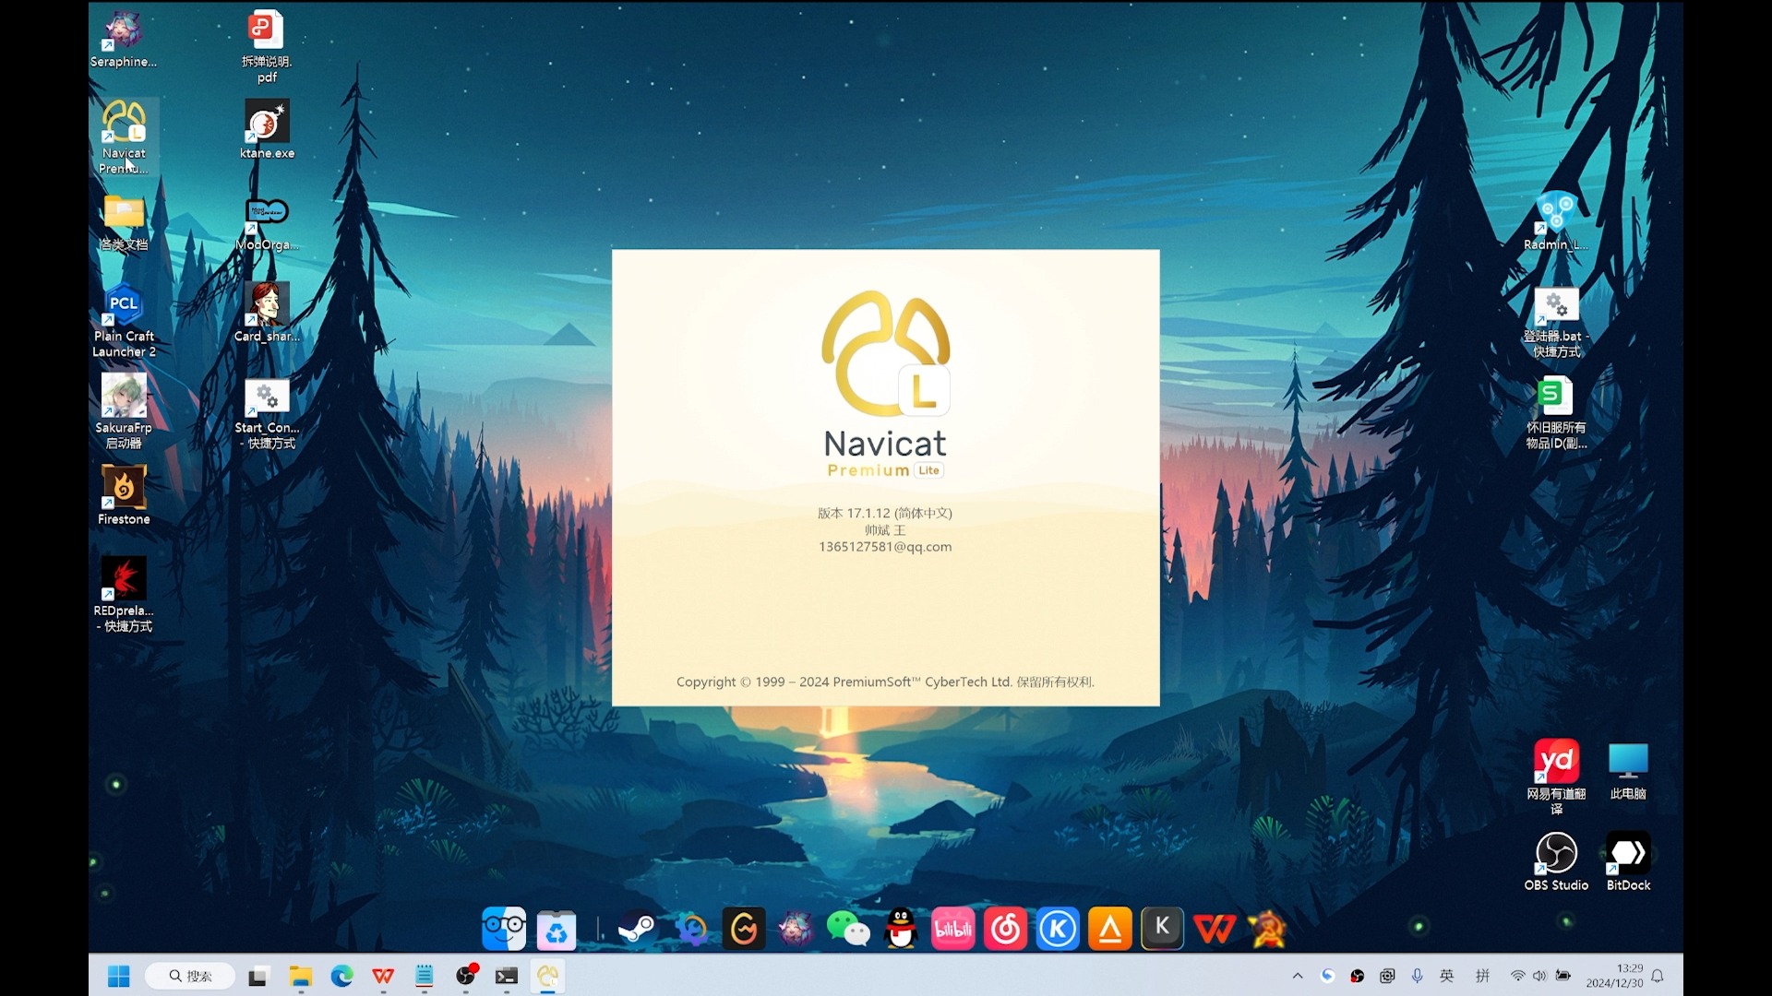Launch WeChat from the dock
The width and height of the screenshot is (1772, 996).
click(848, 929)
